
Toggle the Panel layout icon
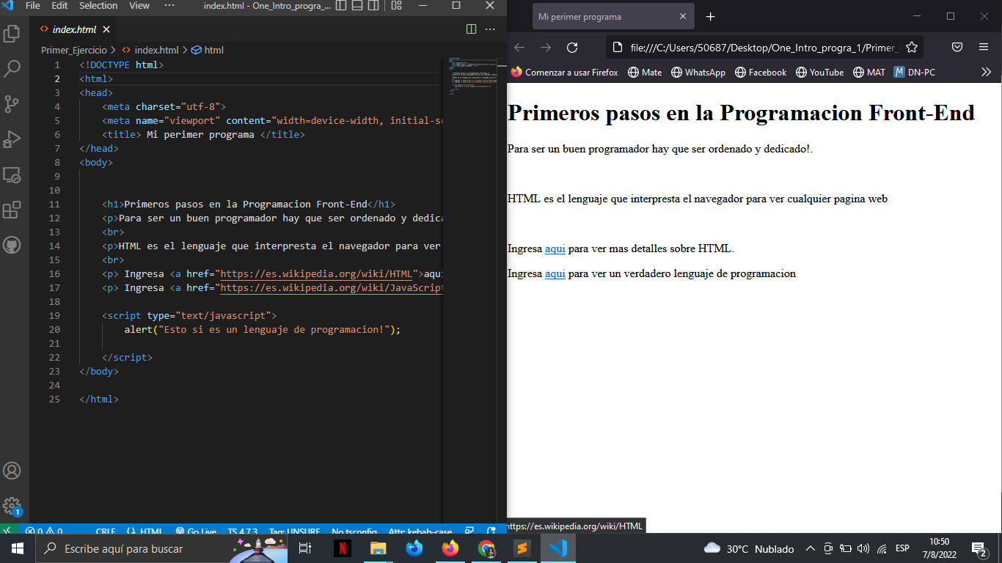tap(357, 6)
